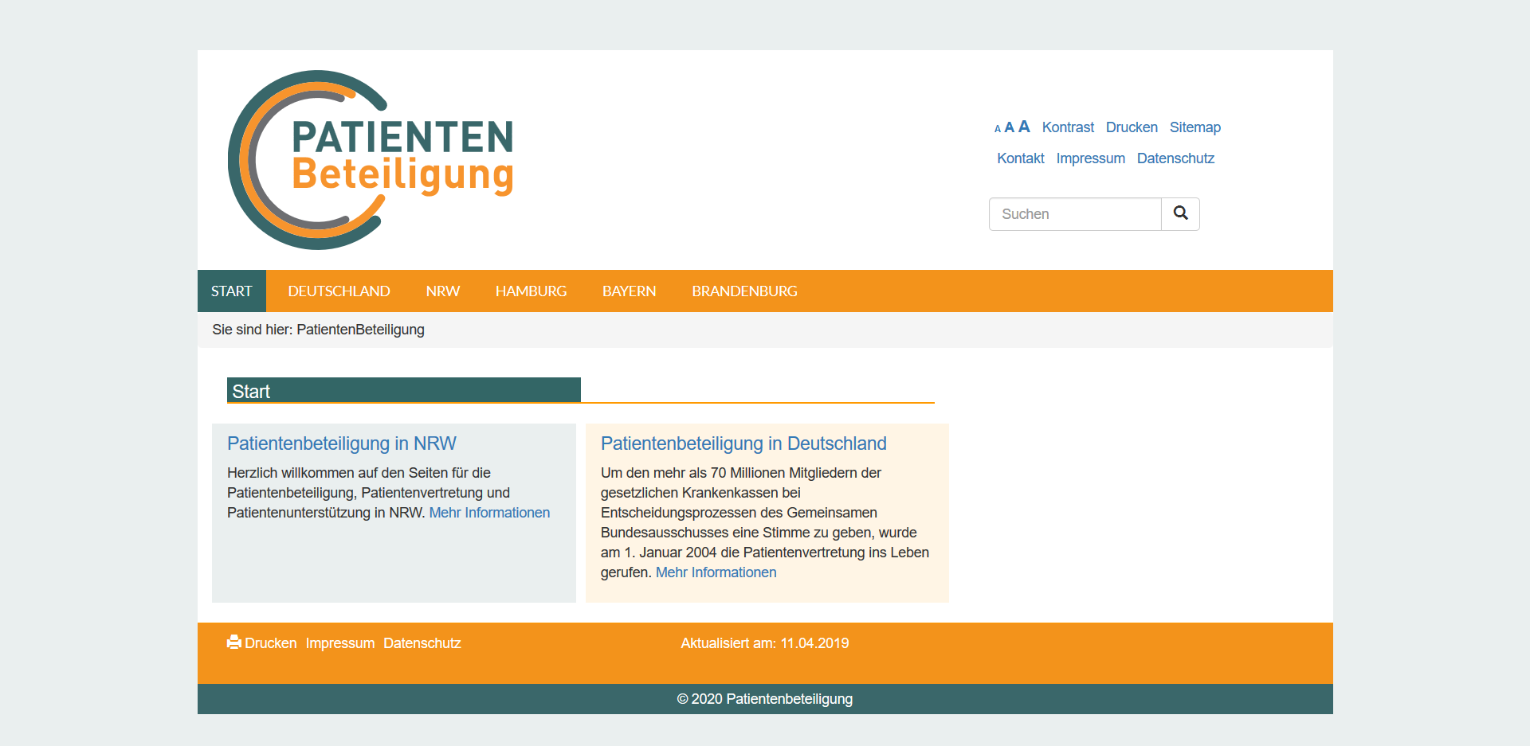
Task: Click '© 2020 Patientenbeteiligung' copyright text
Action: (x=765, y=699)
